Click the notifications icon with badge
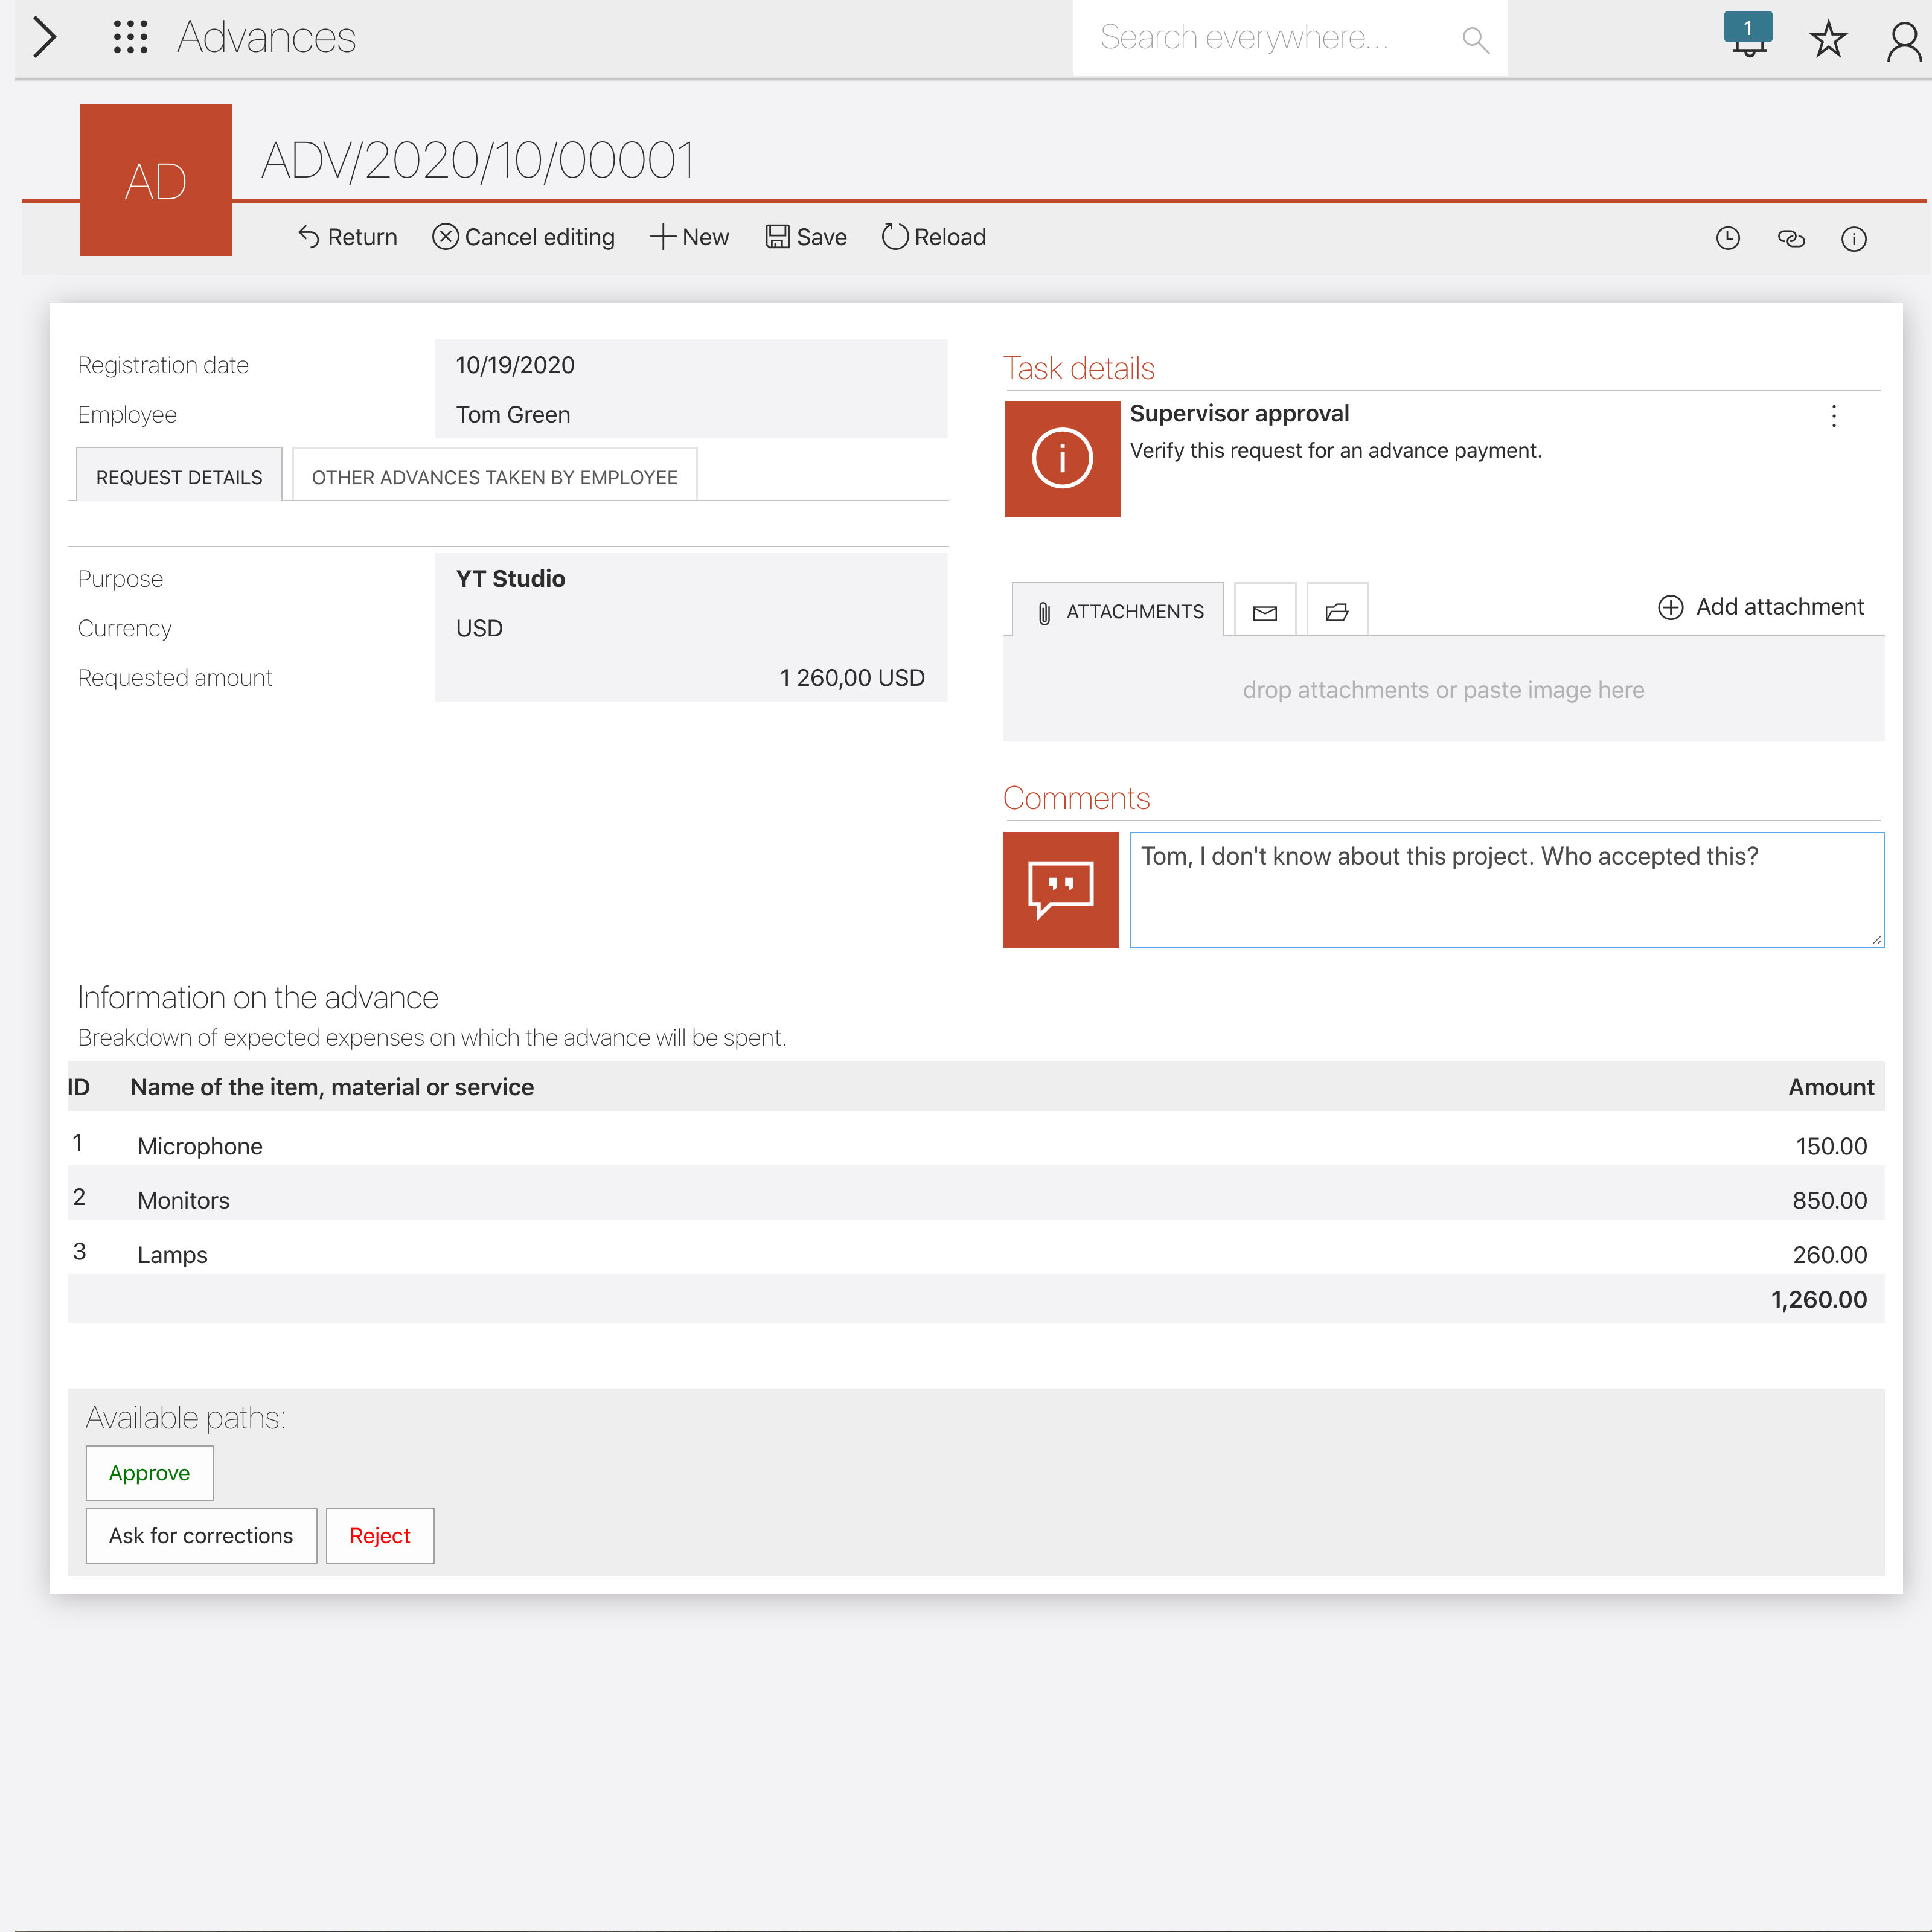 [x=1747, y=36]
